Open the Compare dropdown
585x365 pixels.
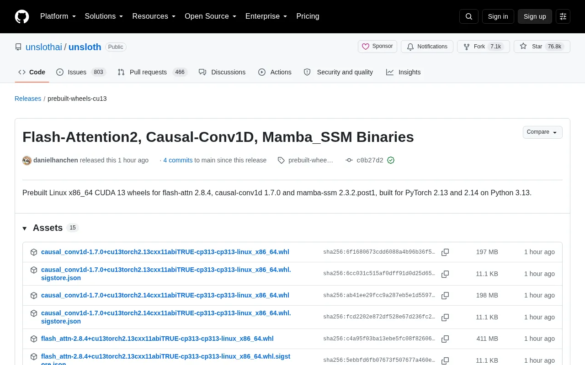[542, 132]
